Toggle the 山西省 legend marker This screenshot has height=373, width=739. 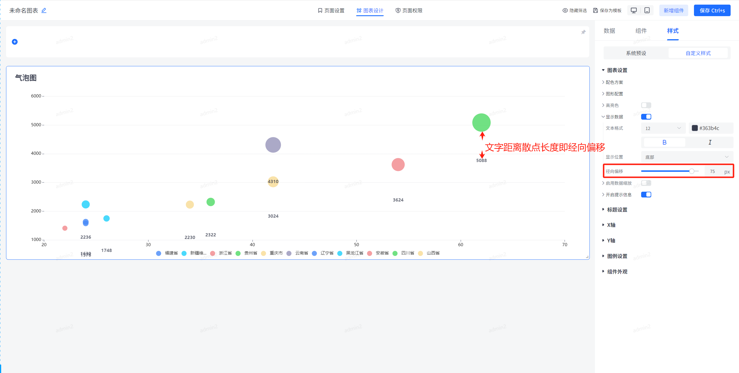[420, 253]
